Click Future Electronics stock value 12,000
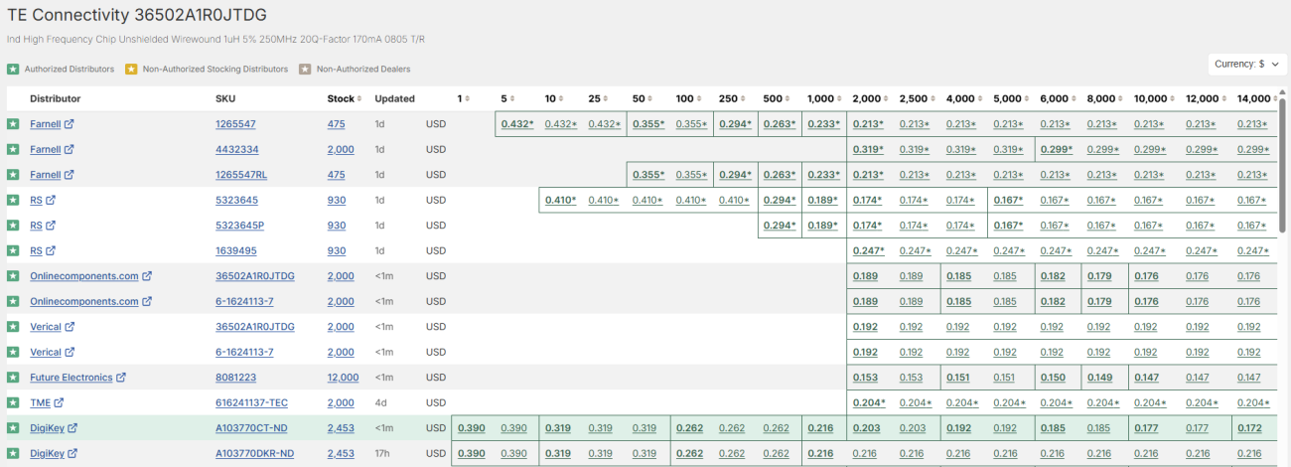Screen dimensions: 1291x467 [343, 378]
